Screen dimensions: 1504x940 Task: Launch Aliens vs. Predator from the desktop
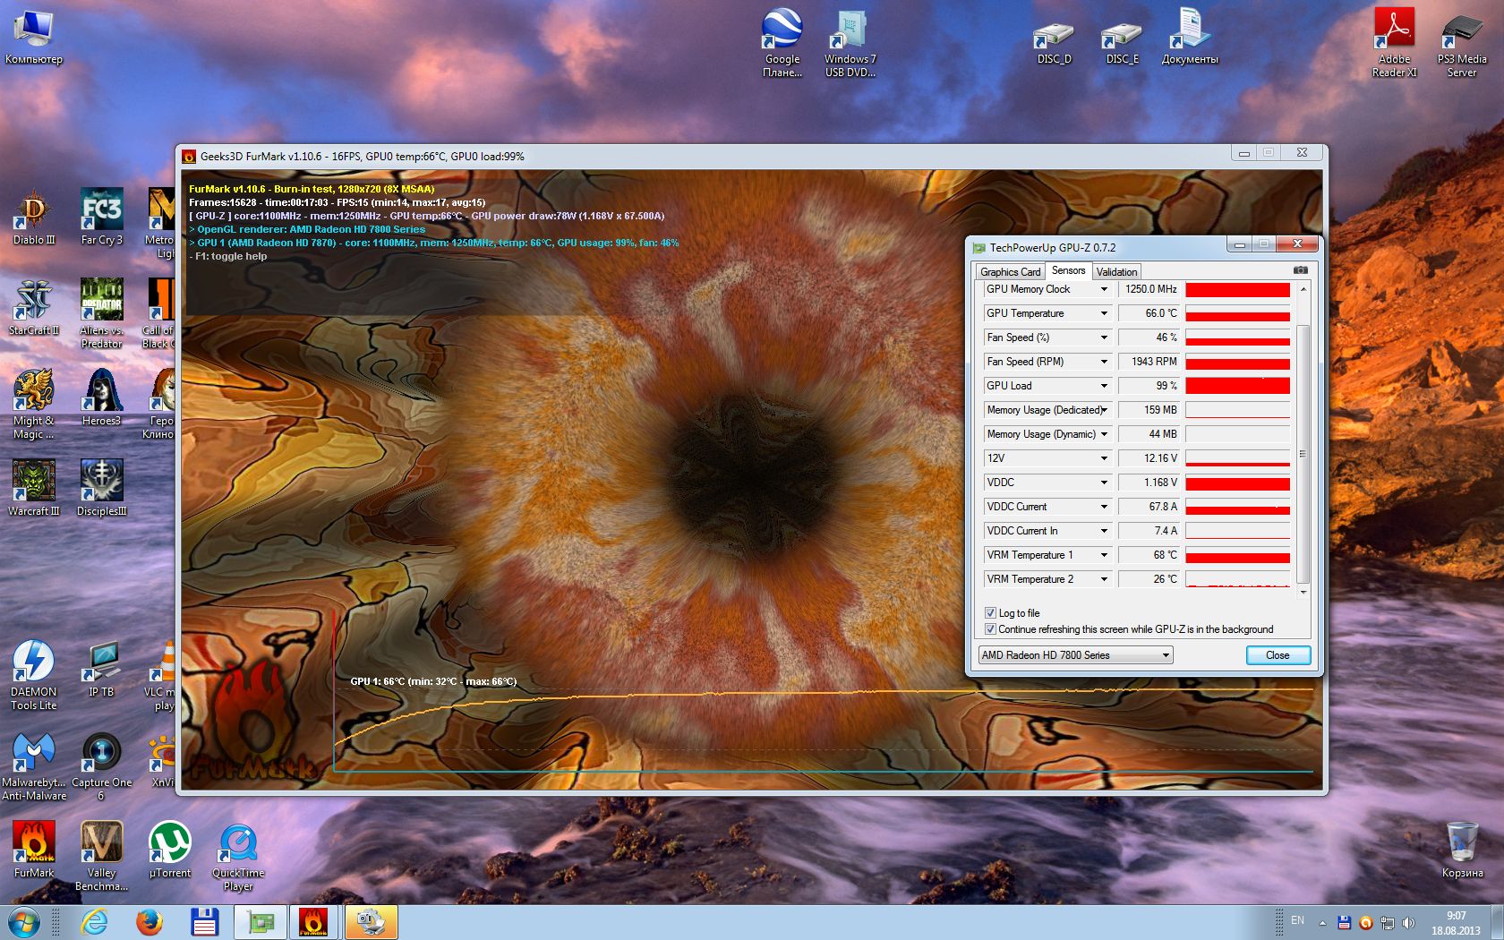101,312
